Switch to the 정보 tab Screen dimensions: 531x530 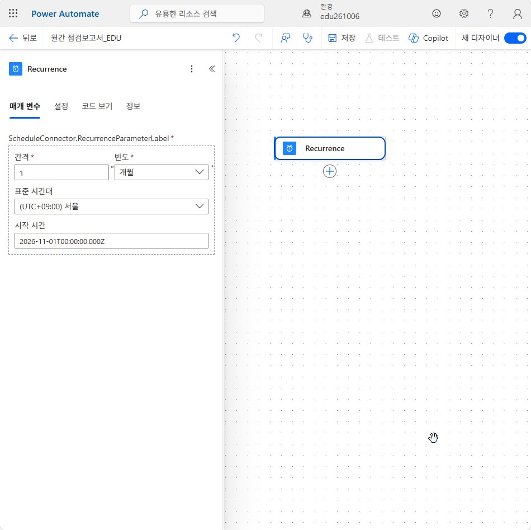coord(133,106)
